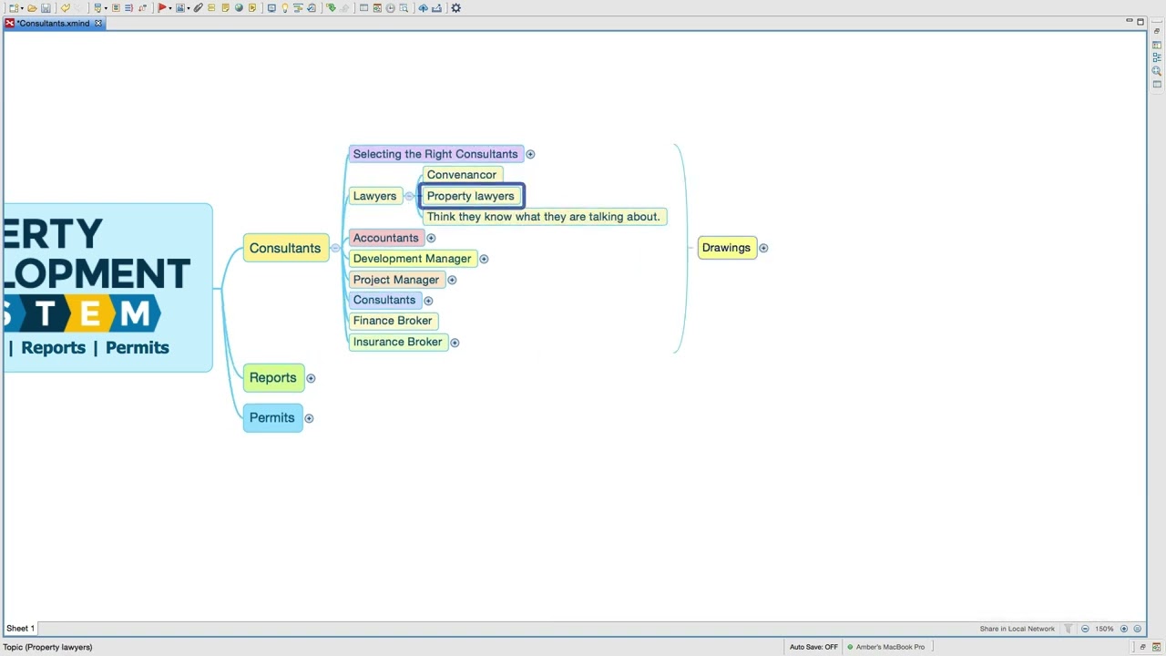Screen dimensions: 1166x656
Task: Click the Save floppy disk icon
Action: (46, 8)
